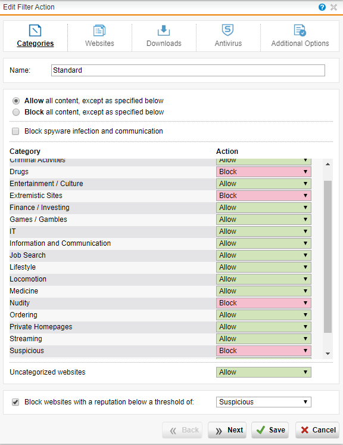Image resolution: width=343 pixels, height=445 pixels.
Task: Open the Drugs action dropdown
Action: coord(264,172)
